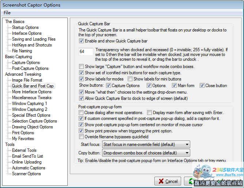Toggle Close button show-button checkbox
Image resolution: width=244 pixels, height=188 pixels.
click(202, 86)
